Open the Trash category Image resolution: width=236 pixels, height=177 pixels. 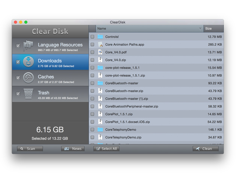point(50,94)
